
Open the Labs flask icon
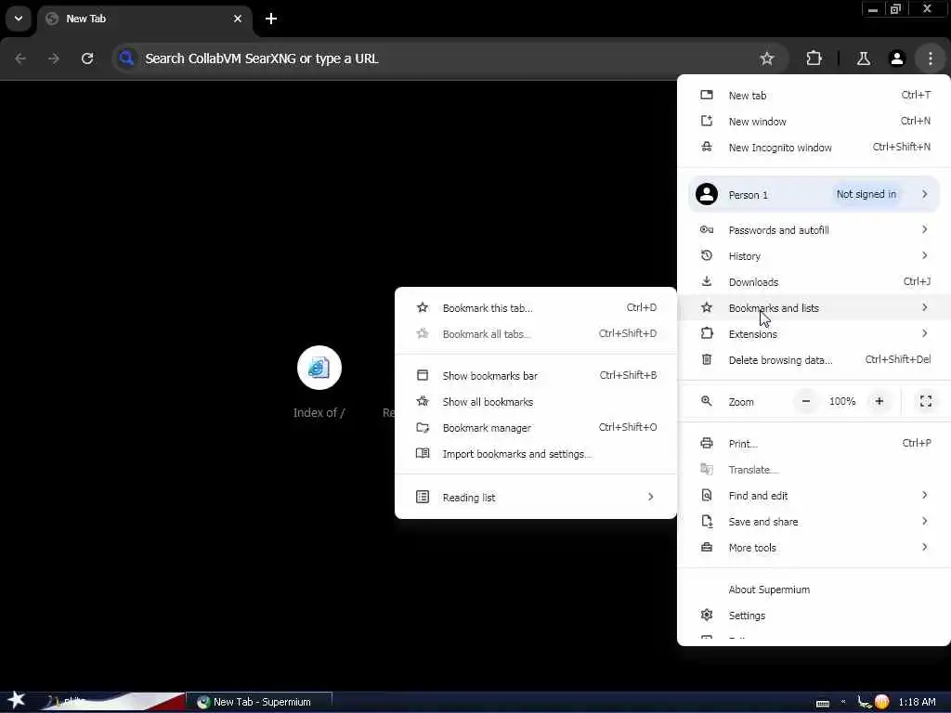[863, 58]
